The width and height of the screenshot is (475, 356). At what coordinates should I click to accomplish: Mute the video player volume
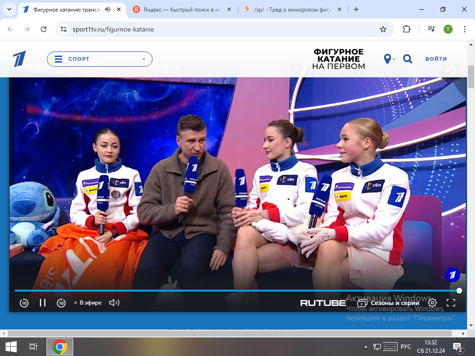(x=114, y=303)
